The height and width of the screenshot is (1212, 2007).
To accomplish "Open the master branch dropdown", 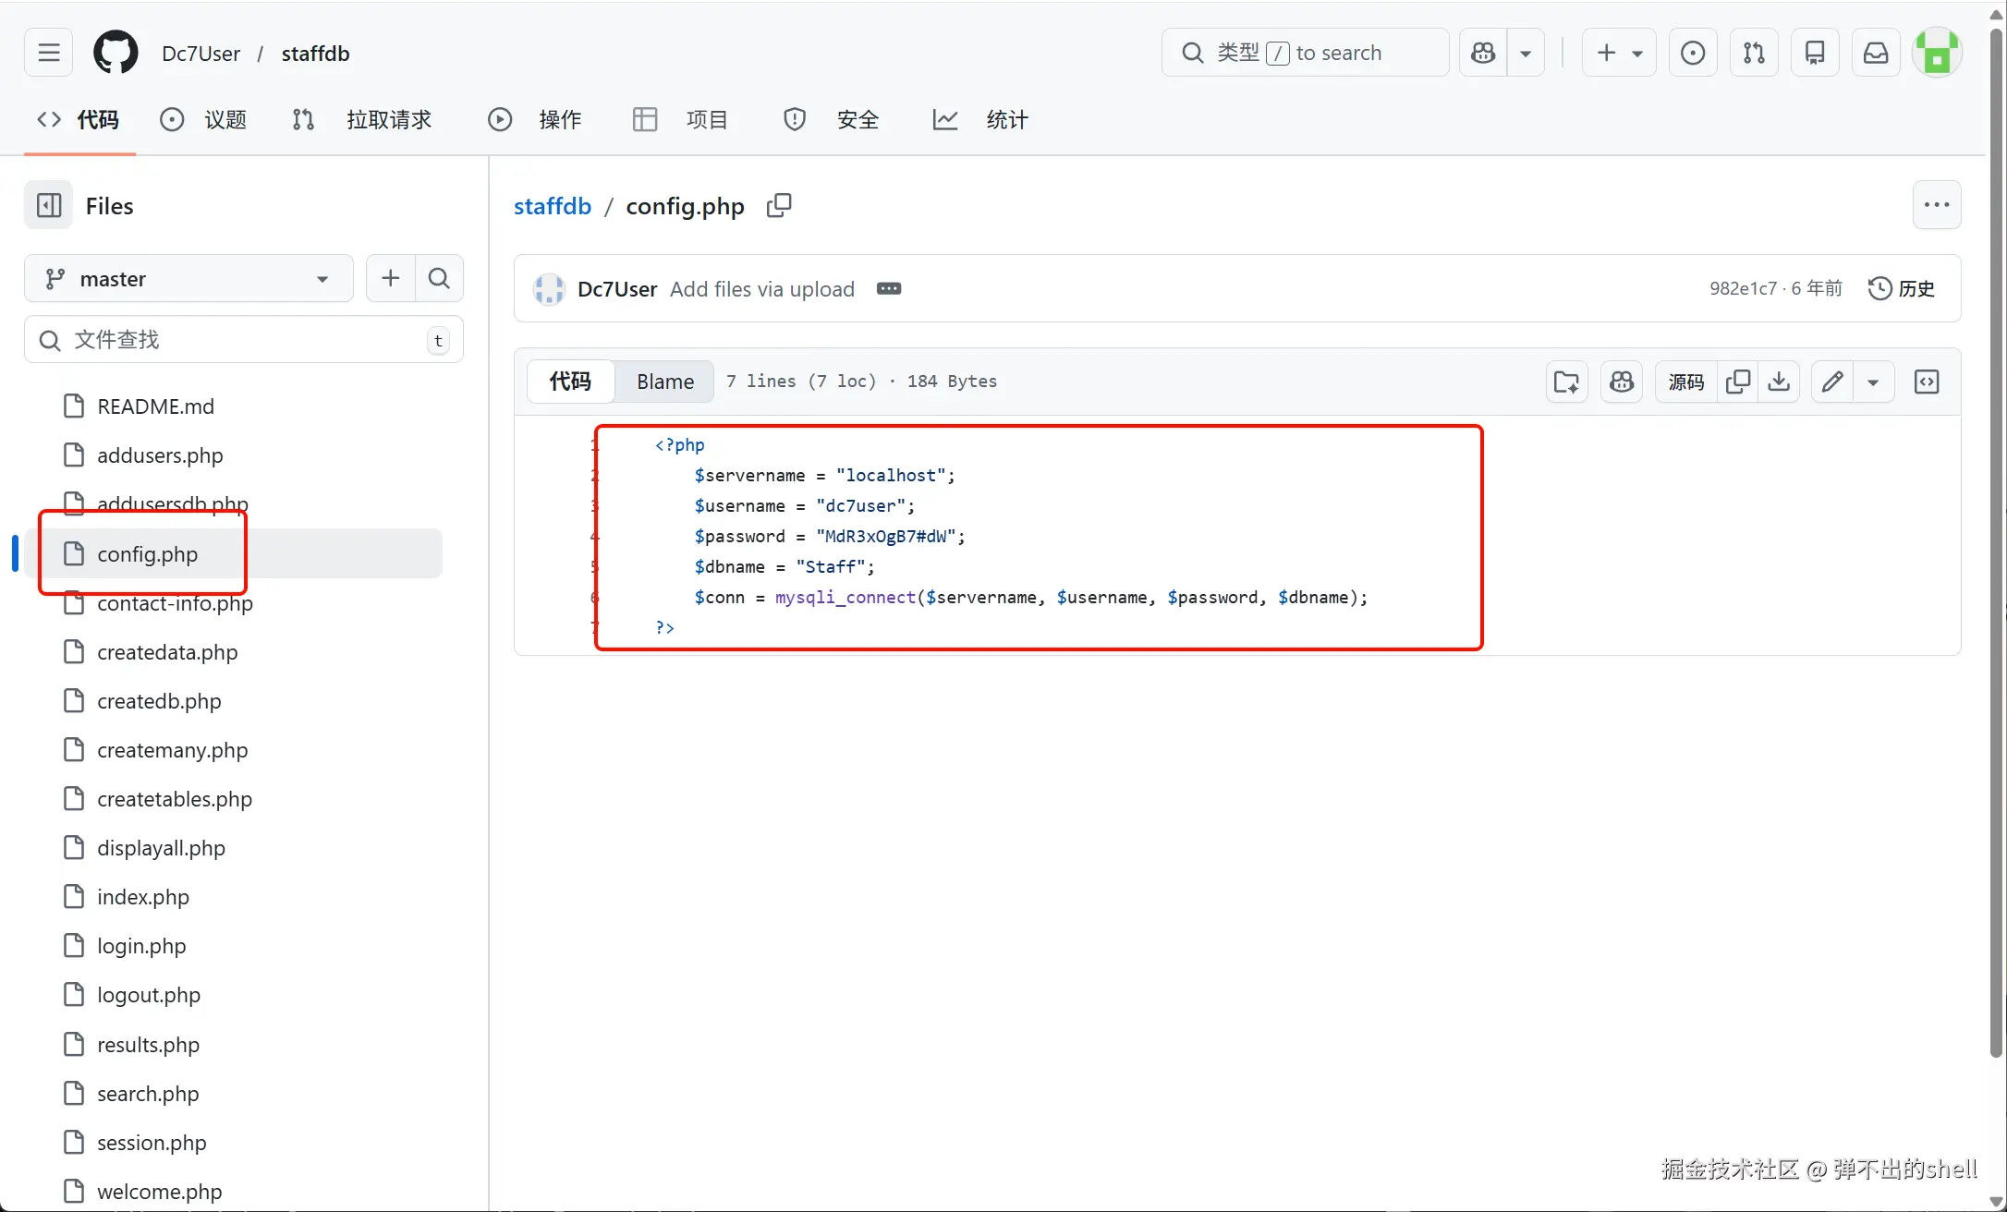I will pyautogui.click(x=189, y=278).
